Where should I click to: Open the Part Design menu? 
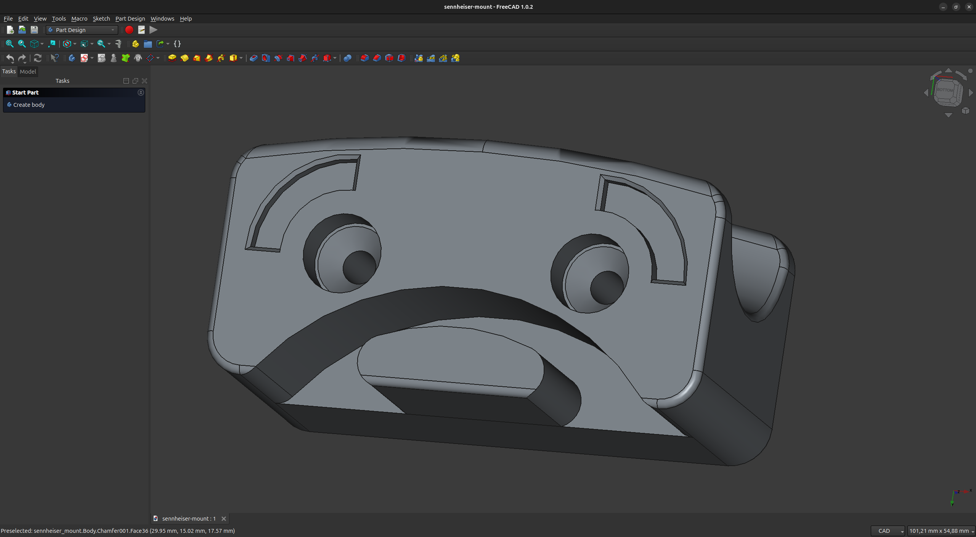tap(130, 18)
